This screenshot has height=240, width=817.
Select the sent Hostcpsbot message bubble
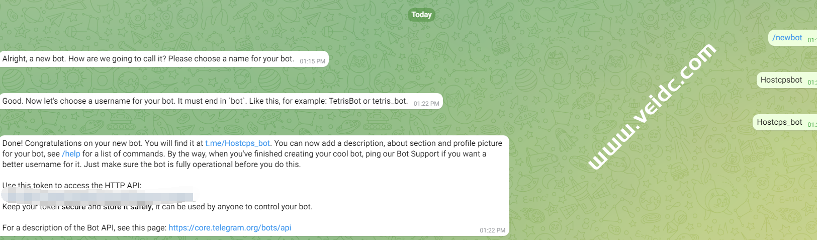[x=781, y=80]
